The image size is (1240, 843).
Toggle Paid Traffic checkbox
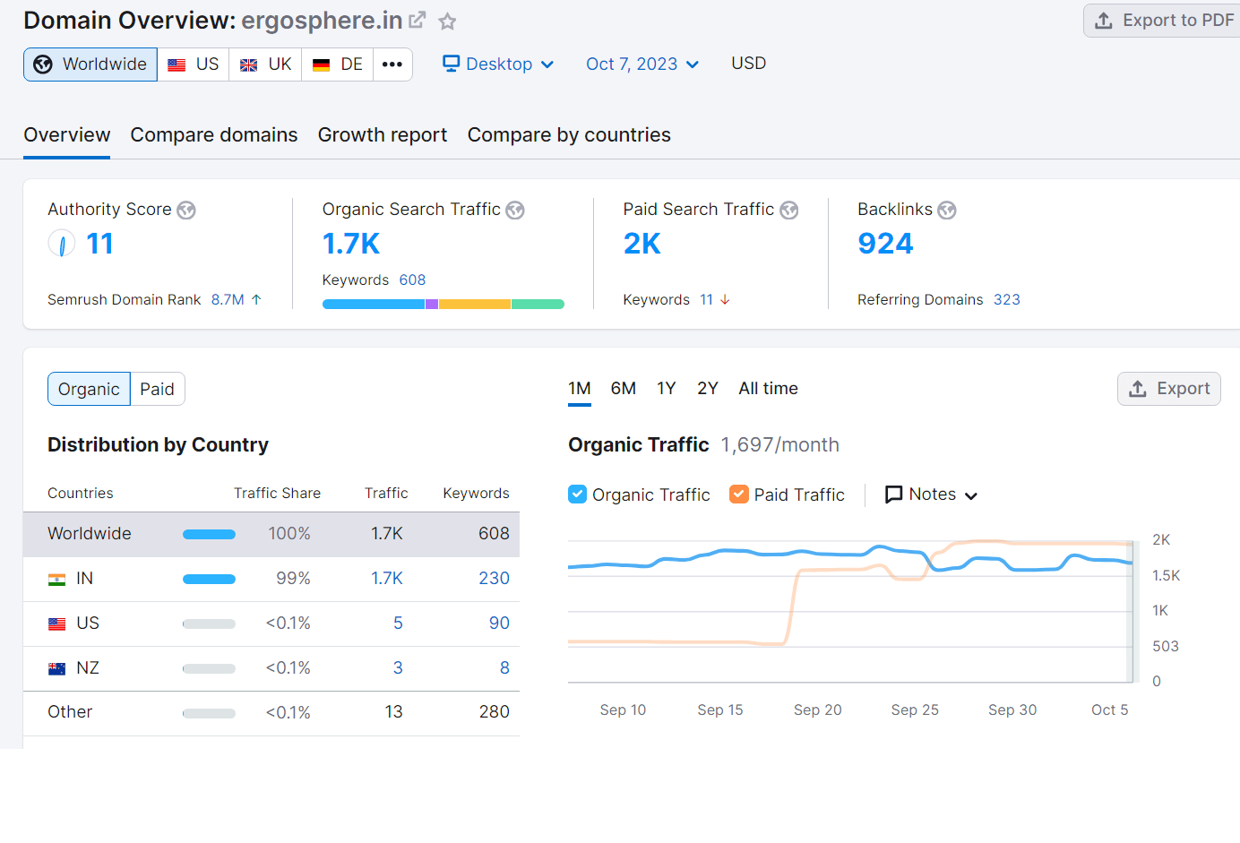tap(739, 495)
